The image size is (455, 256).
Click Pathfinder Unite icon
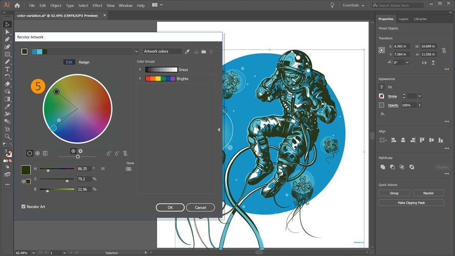click(383, 167)
